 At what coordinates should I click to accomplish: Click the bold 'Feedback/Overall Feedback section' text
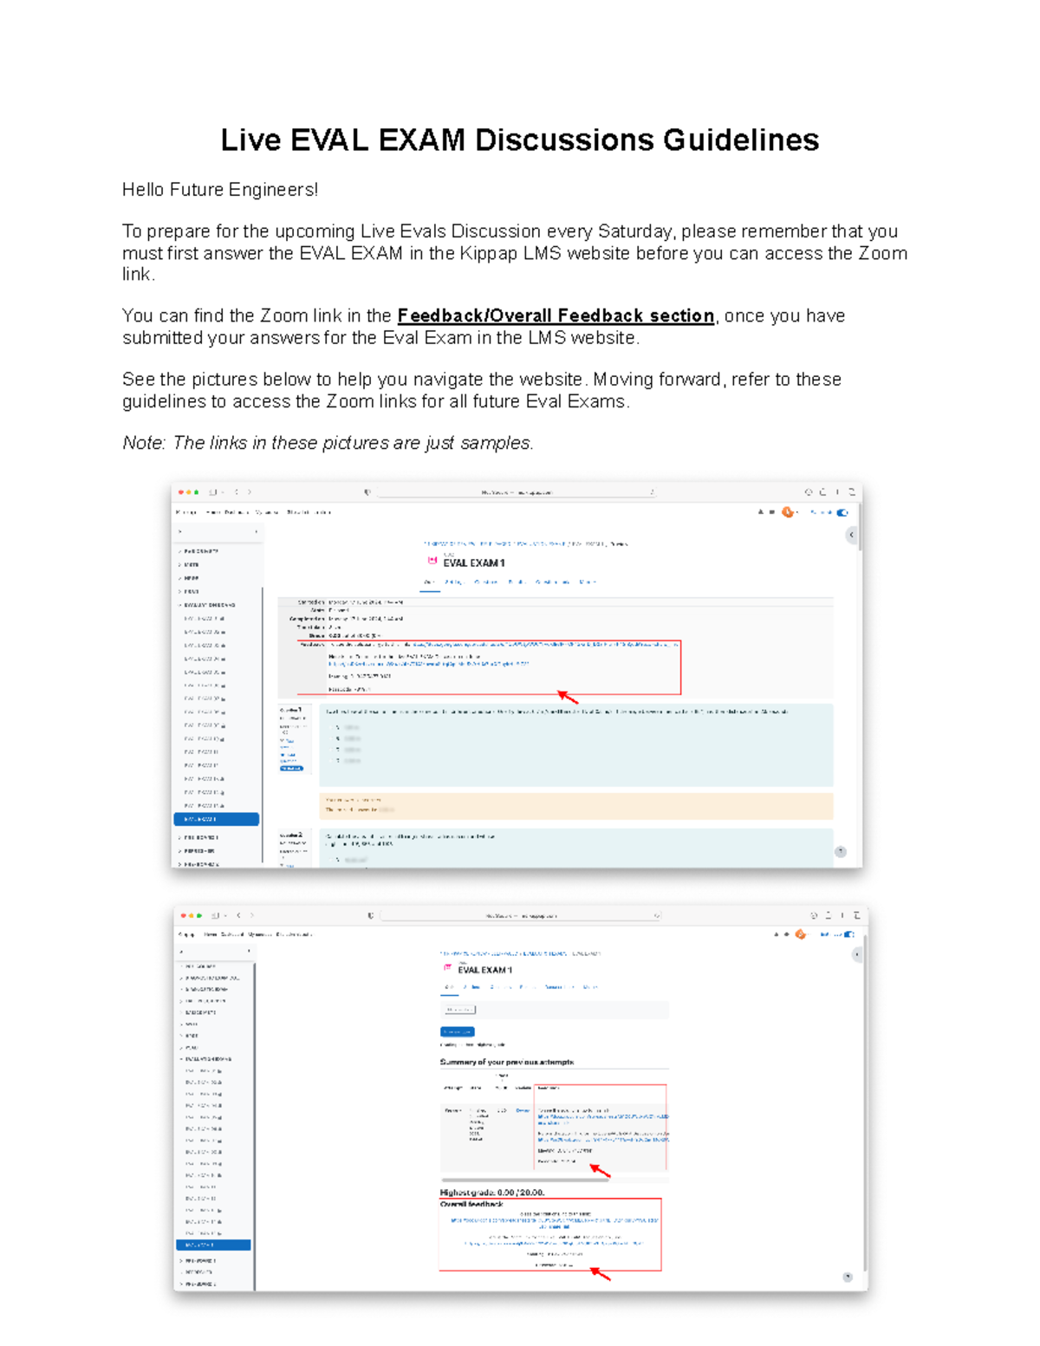[x=556, y=315]
